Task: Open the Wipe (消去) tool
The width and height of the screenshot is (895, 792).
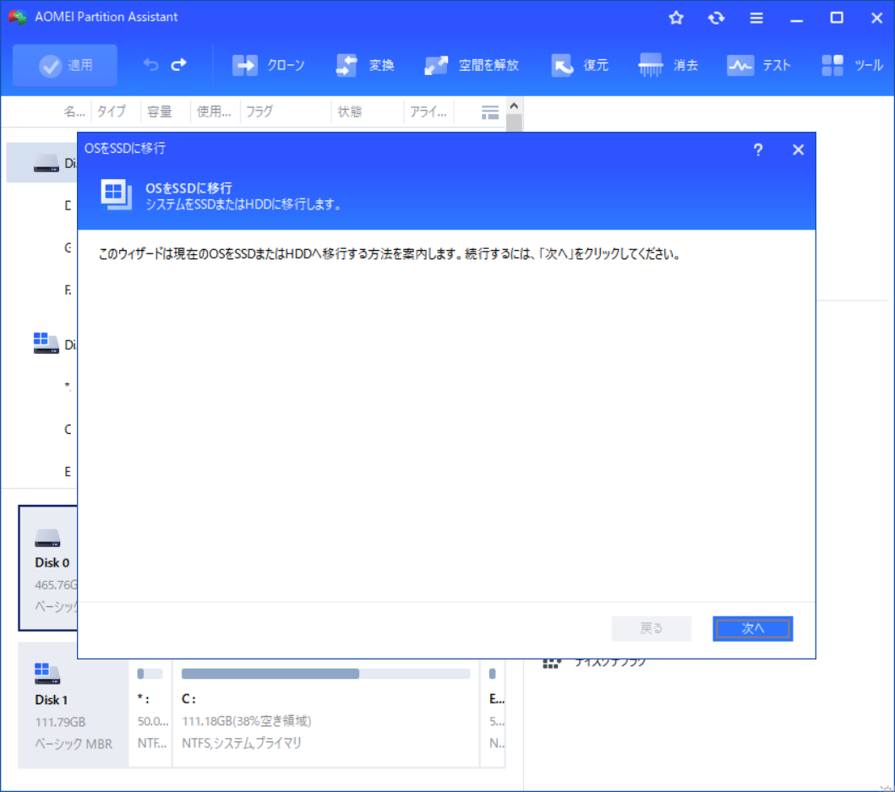Action: coord(669,66)
